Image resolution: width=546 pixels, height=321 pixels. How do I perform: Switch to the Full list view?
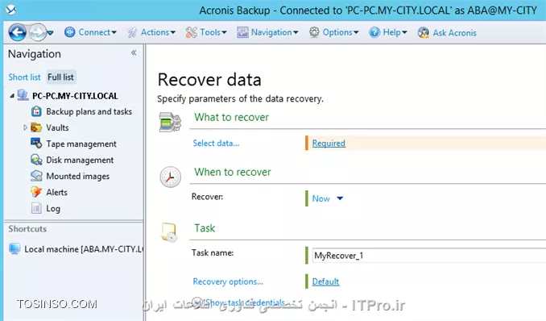[60, 77]
